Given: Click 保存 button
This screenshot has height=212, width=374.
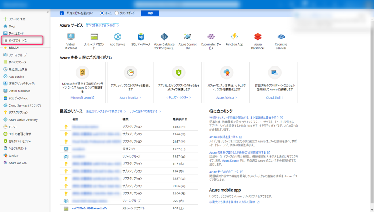Looking at the screenshot, I should click(x=150, y=13).
